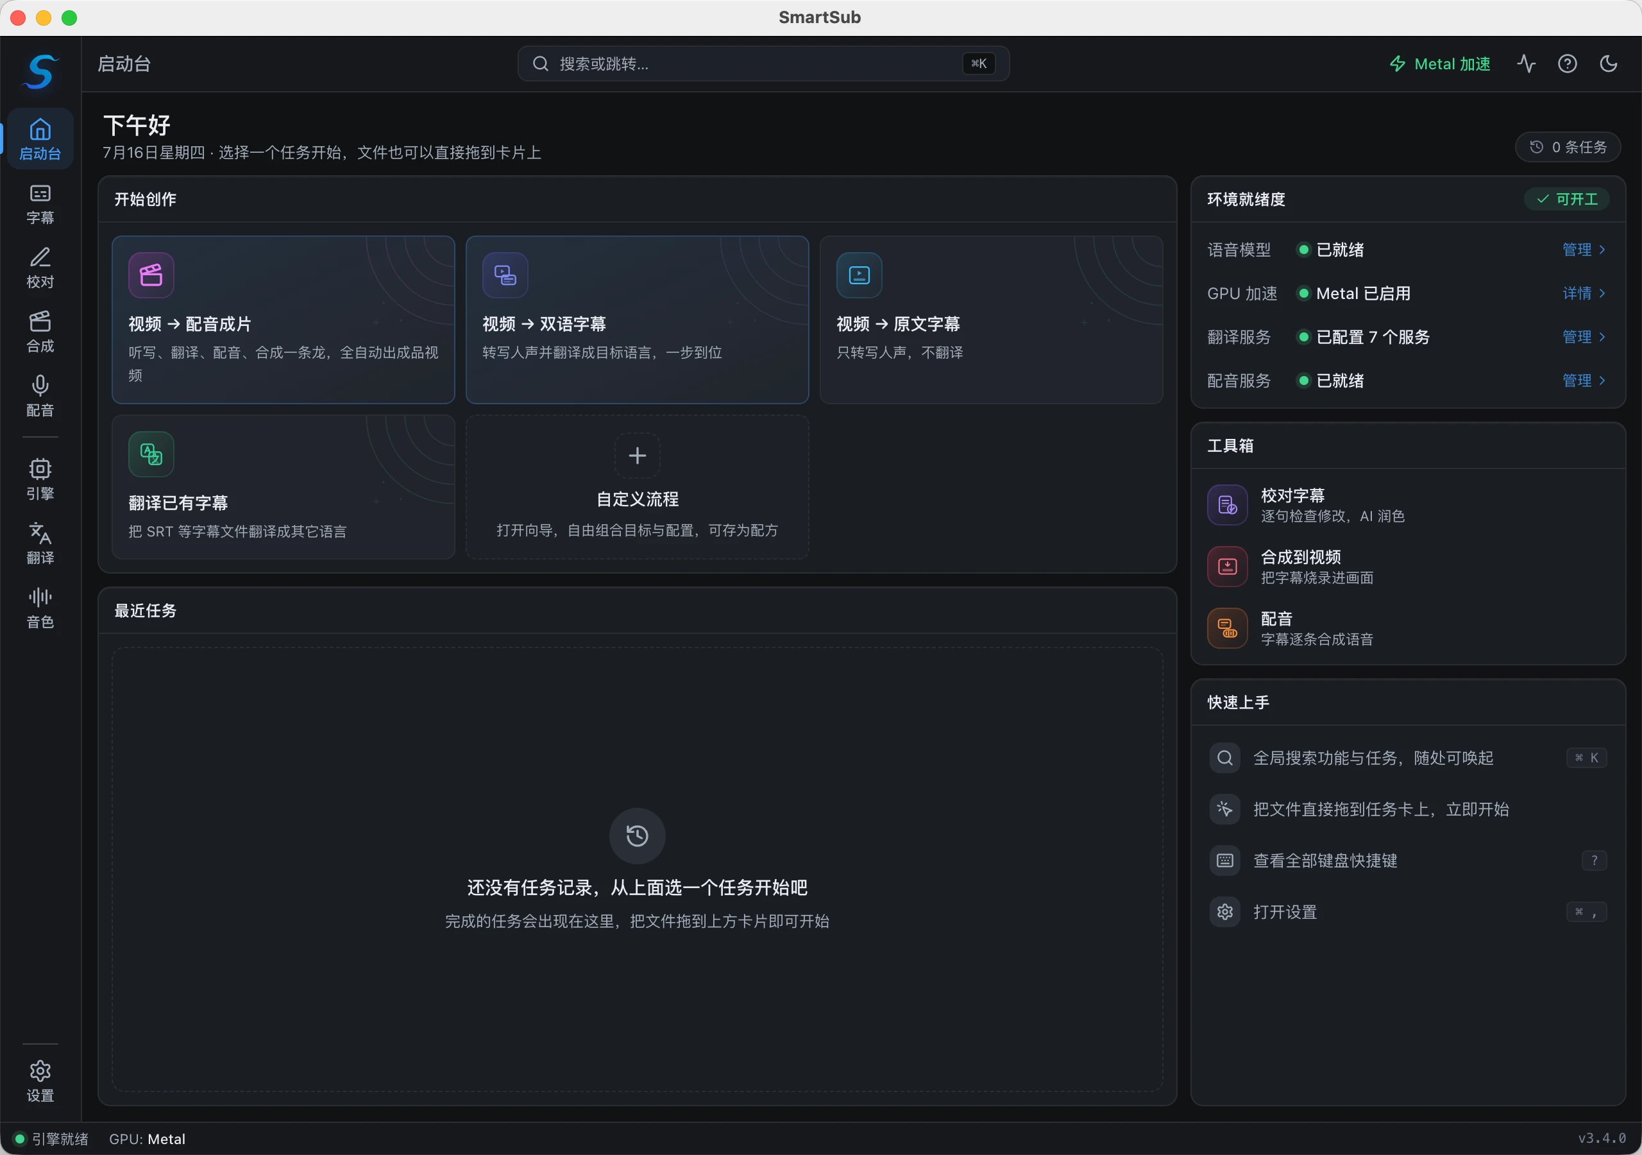
Task: Click 打开设置 quick start item
Action: tap(1407, 912)
